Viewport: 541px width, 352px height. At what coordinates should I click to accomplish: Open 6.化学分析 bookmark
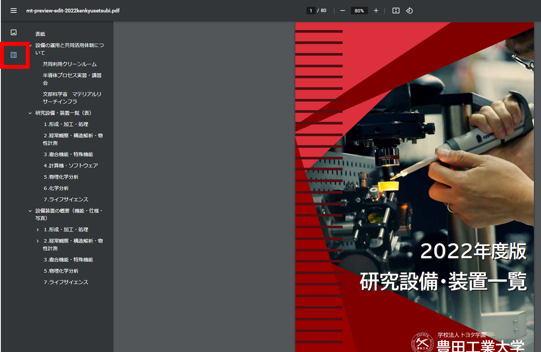(x=56, y=188)
